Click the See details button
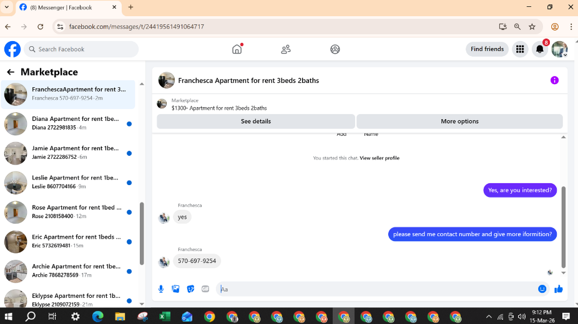This screenshot has width=578, height=324. pyautogui.click(x=256, y=121)
